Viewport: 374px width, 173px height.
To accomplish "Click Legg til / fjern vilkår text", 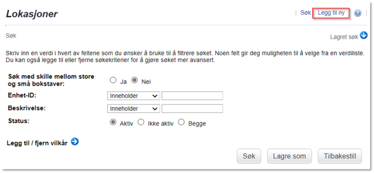I will pos(37,143).
